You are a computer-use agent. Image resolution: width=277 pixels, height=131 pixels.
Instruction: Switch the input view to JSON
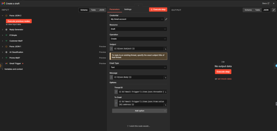coord(102,10)
